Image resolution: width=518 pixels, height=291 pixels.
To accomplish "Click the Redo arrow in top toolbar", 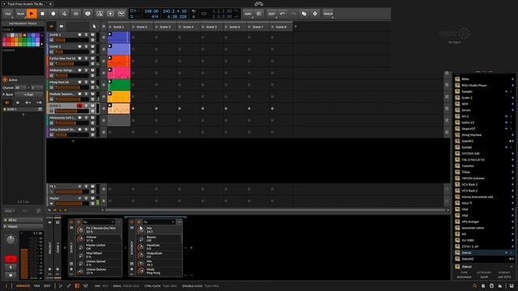I will pyautogui.click(x=293, y=14).
